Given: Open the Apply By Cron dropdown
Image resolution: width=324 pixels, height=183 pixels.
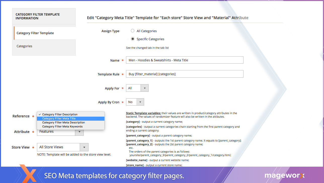Looking at the screenshot, I should pos(135,102).
